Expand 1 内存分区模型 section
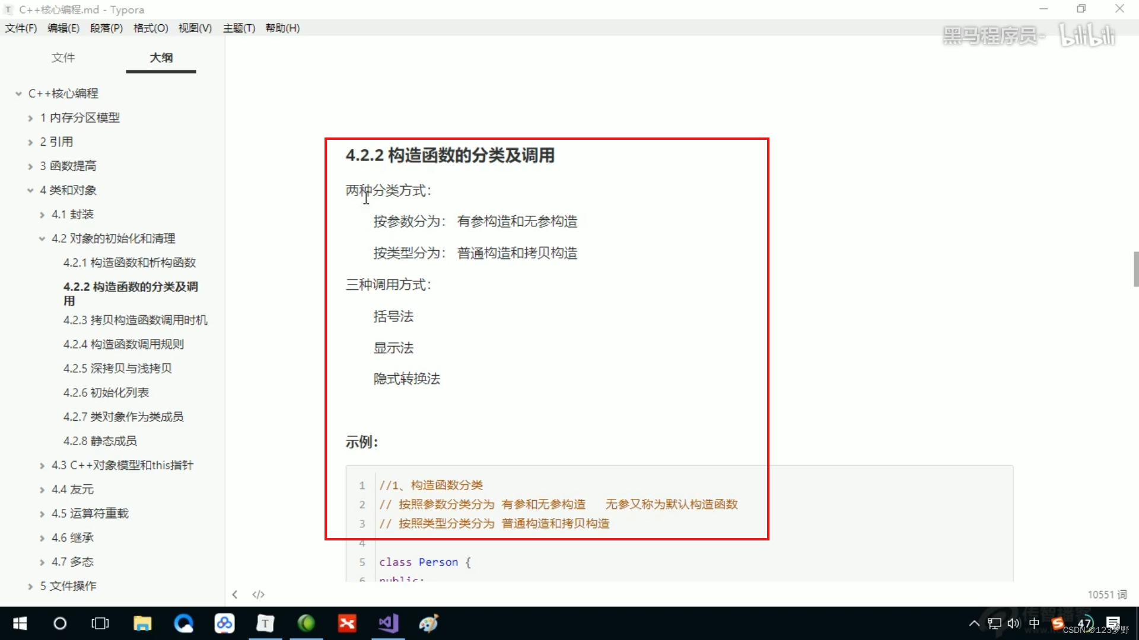1139x640 pixels. tap(30, 118)
